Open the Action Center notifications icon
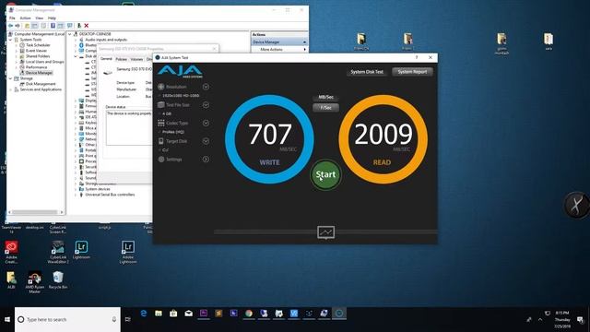The width and height of the screenshot is (590, 332). click(580, 320)
